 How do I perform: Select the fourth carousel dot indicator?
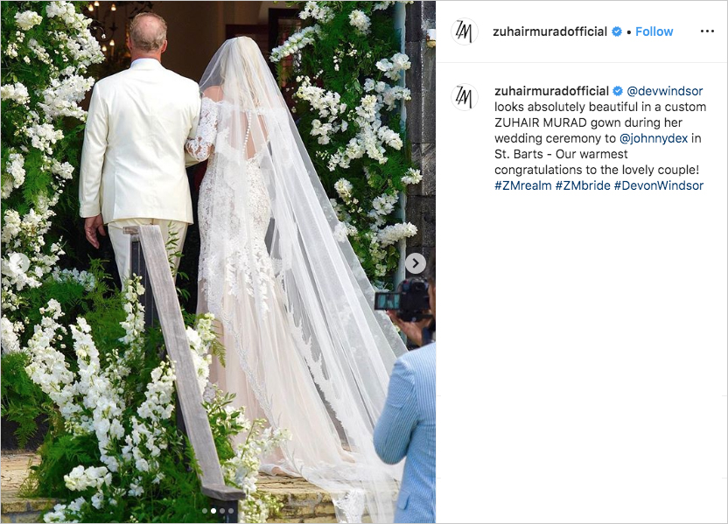pyautogui.click(x=231, y=511)
